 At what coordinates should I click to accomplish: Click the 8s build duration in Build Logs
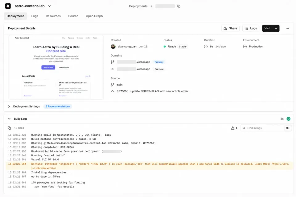282,119
